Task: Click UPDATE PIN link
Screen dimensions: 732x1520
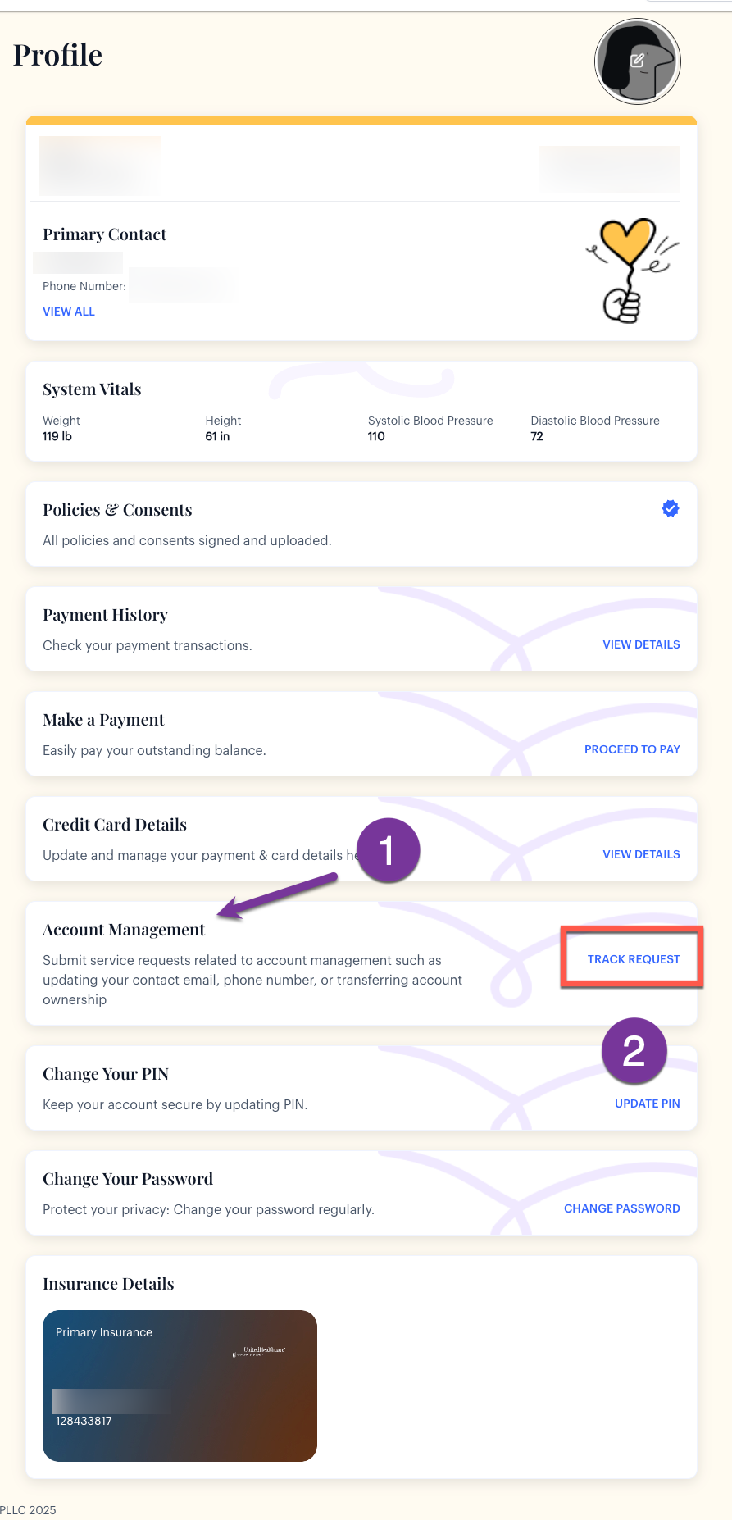Action: pyautogui.click(x=648, y=1104)
